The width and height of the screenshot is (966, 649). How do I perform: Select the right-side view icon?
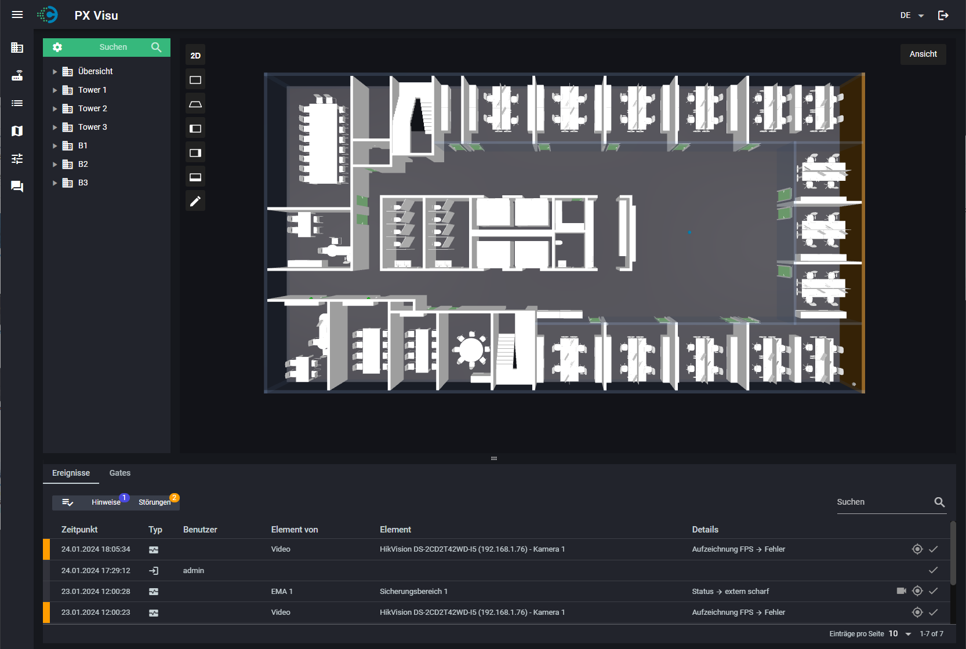pos(195,153)
